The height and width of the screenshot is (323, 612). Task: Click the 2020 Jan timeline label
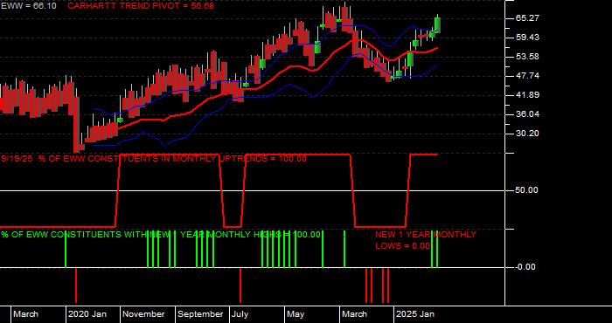[87, 314]
